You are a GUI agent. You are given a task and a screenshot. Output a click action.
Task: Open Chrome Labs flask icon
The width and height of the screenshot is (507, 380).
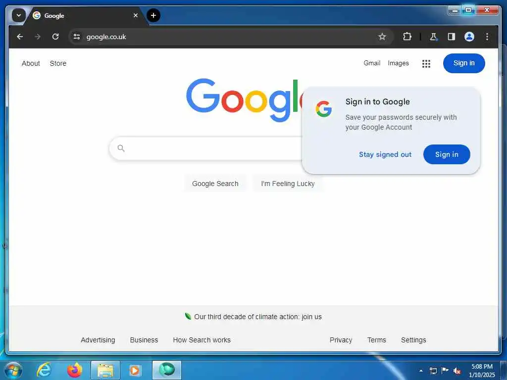(x=433, y=37)
